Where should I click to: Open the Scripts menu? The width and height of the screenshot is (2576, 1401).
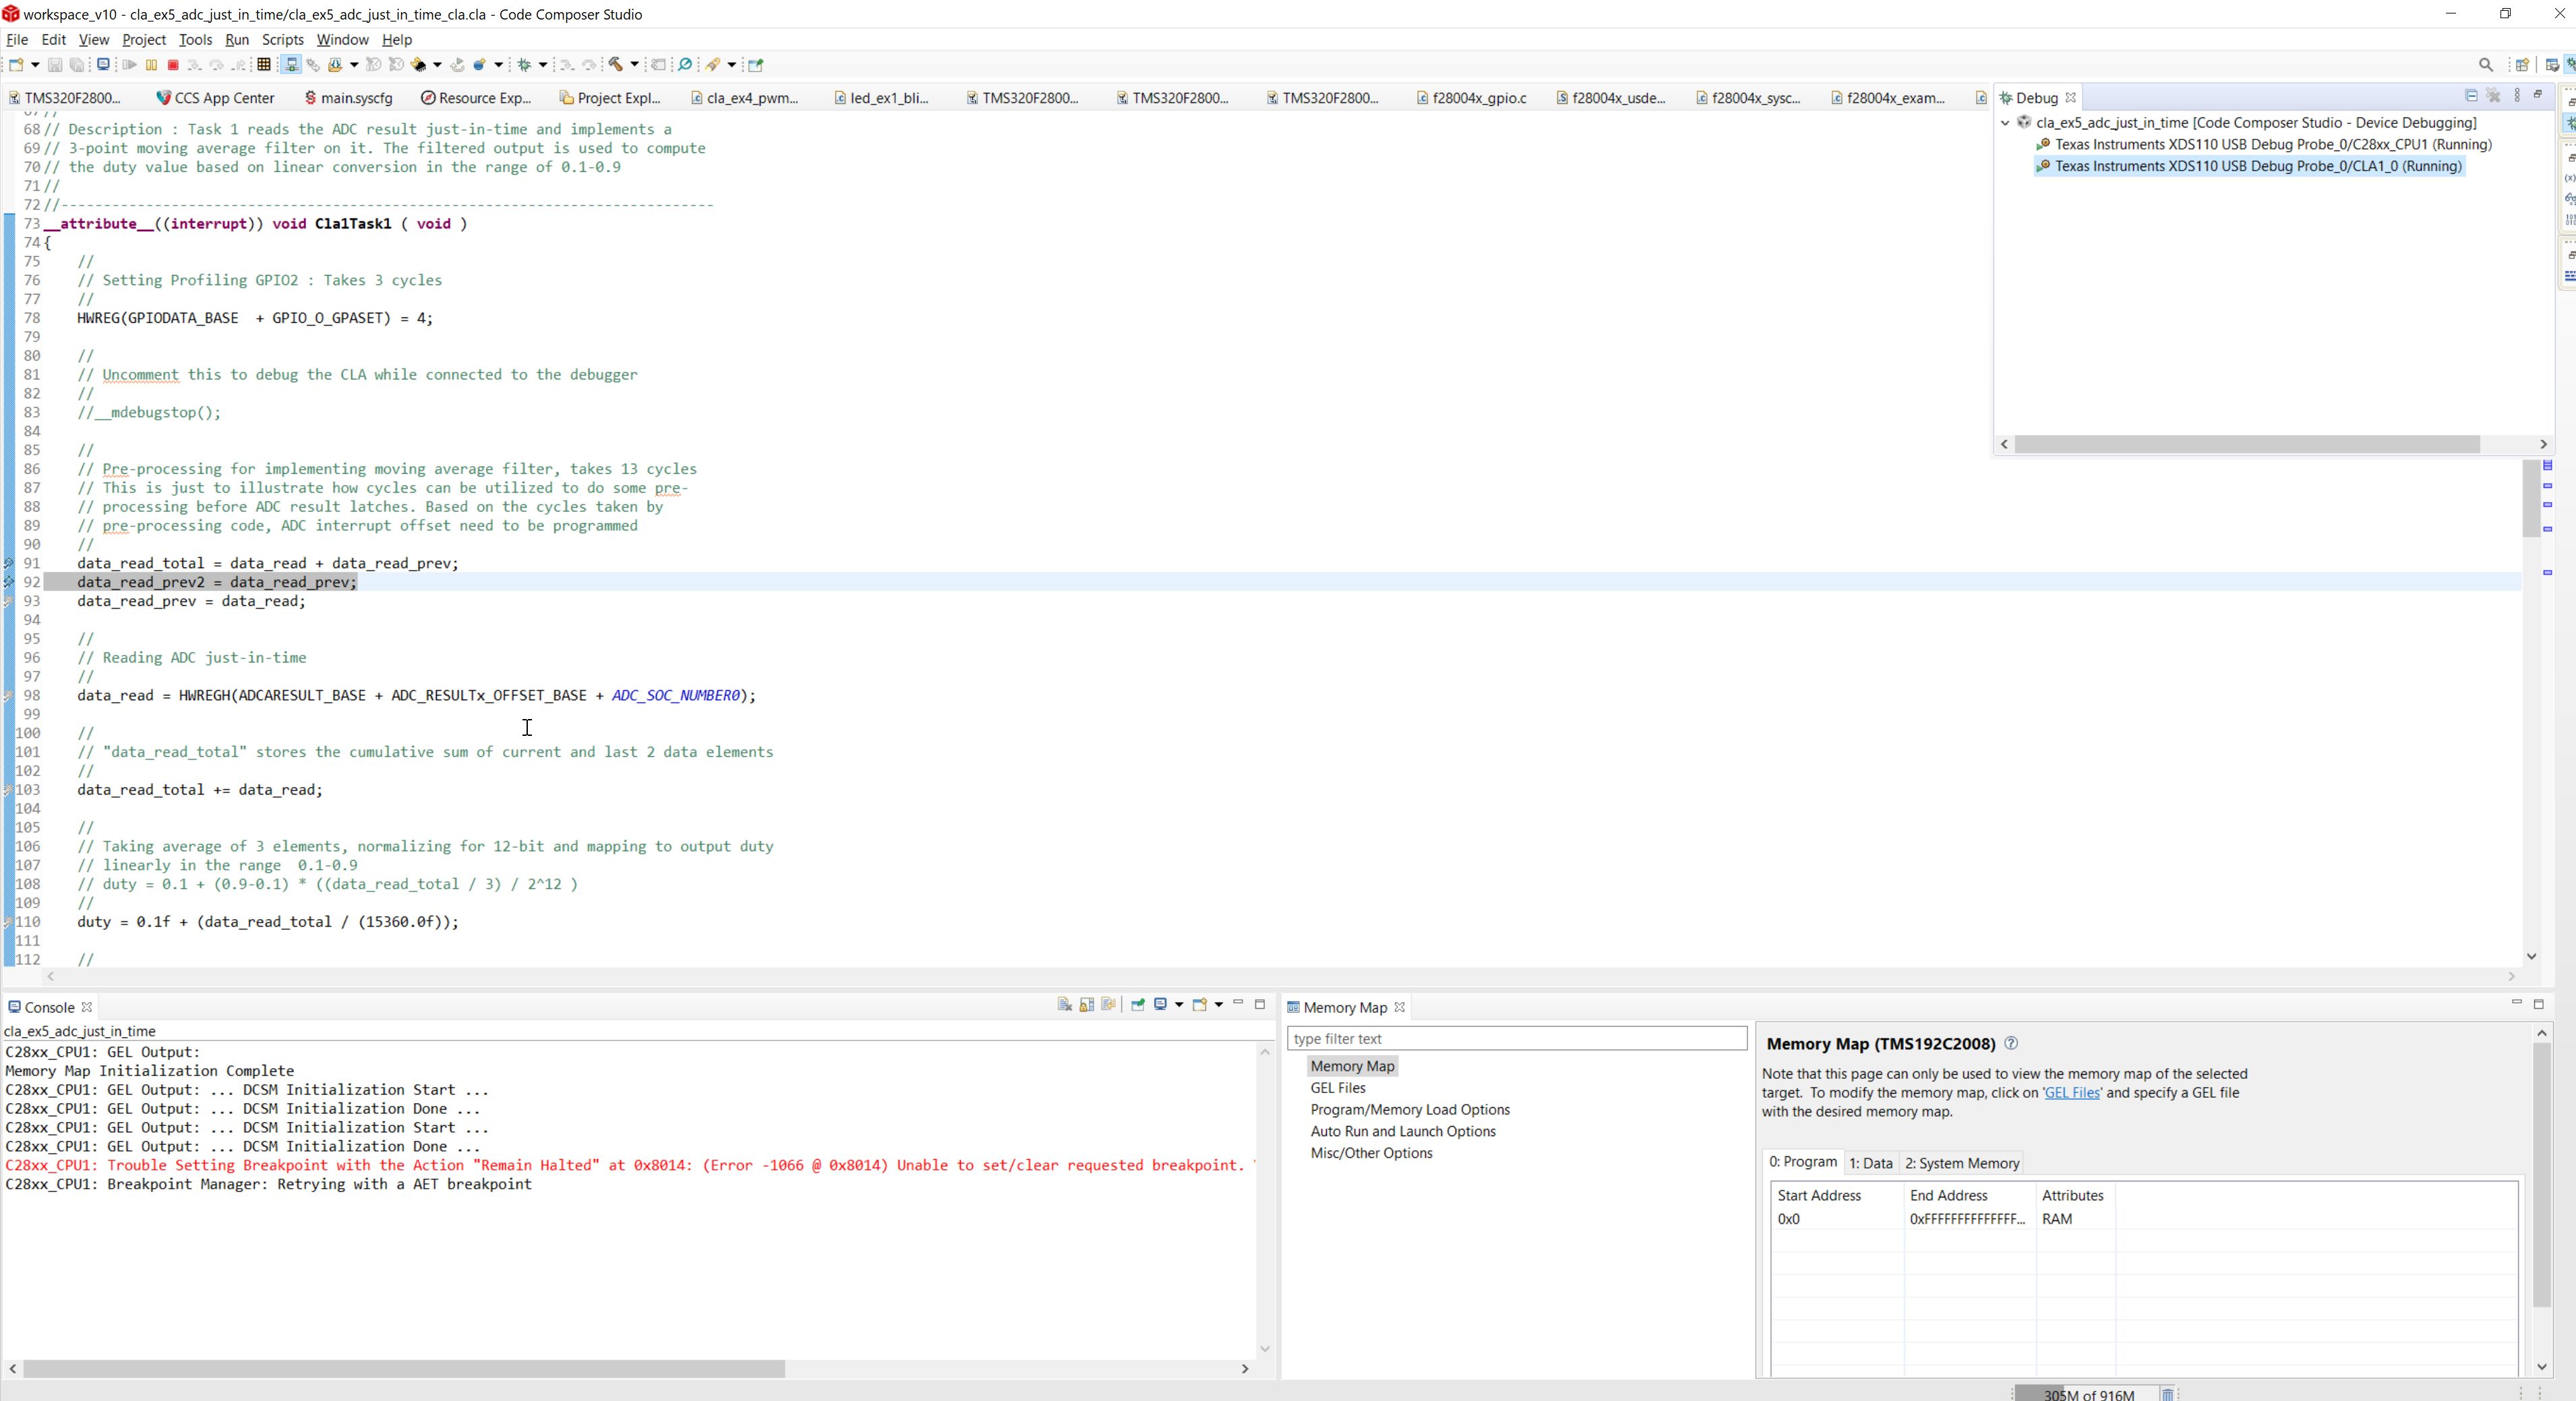coord(283,39)
